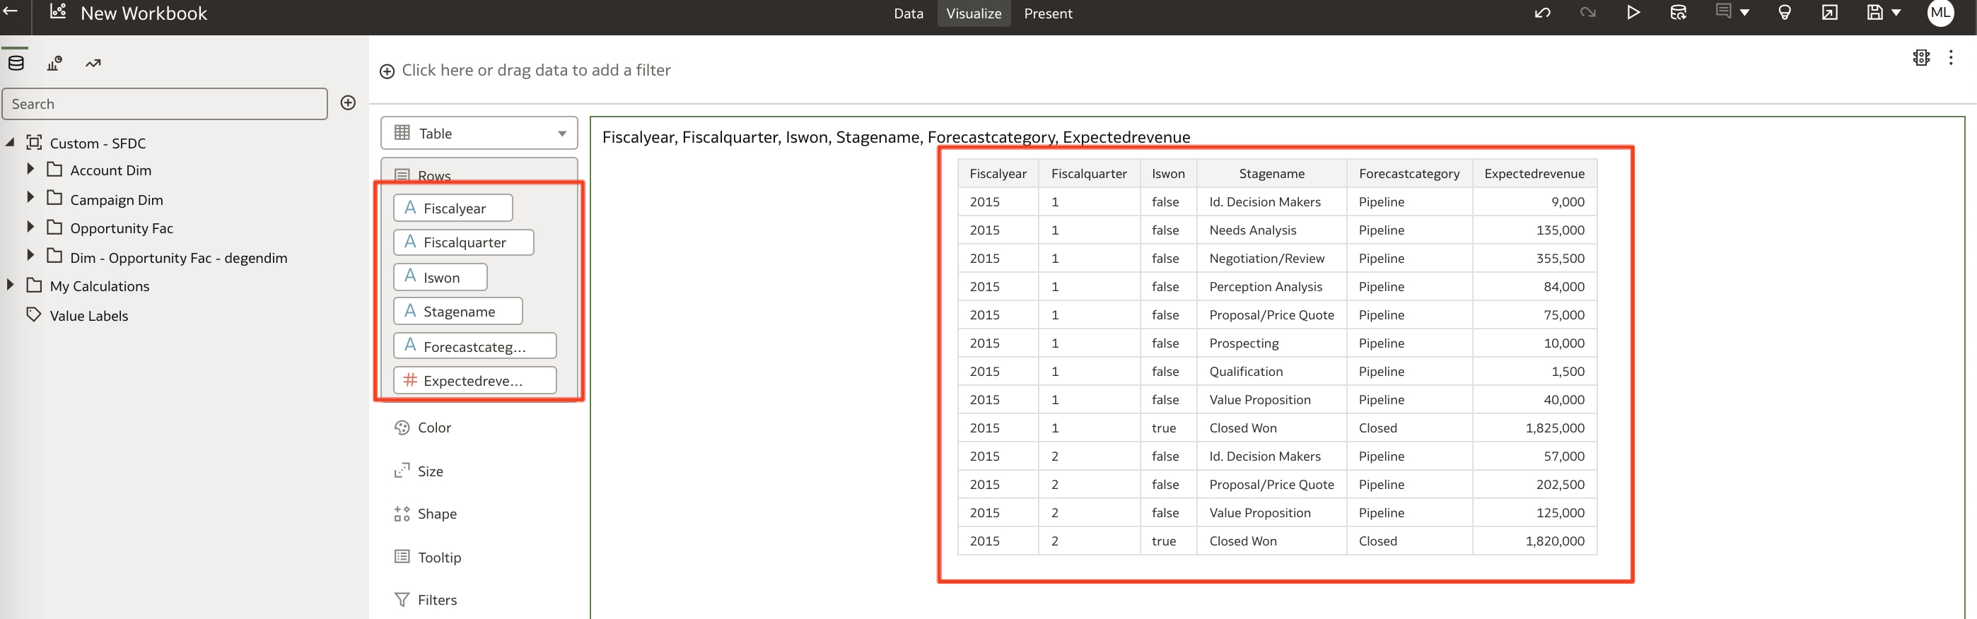Click the lightbulb insights icon
Screen dimensions: 1977x619
pyautogui.click(x=1785, y=13)
